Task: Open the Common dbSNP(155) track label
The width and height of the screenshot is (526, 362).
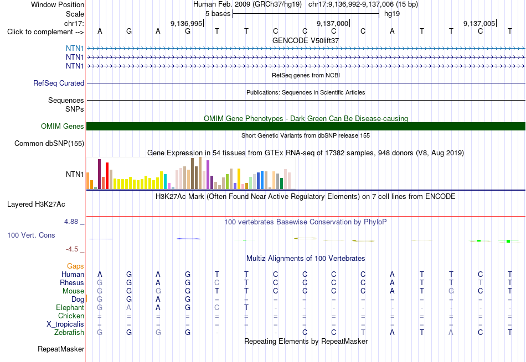Action: [49, 143]
